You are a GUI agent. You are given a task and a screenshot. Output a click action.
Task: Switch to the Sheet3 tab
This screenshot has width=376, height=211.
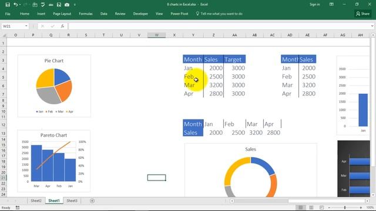[72, 200]
